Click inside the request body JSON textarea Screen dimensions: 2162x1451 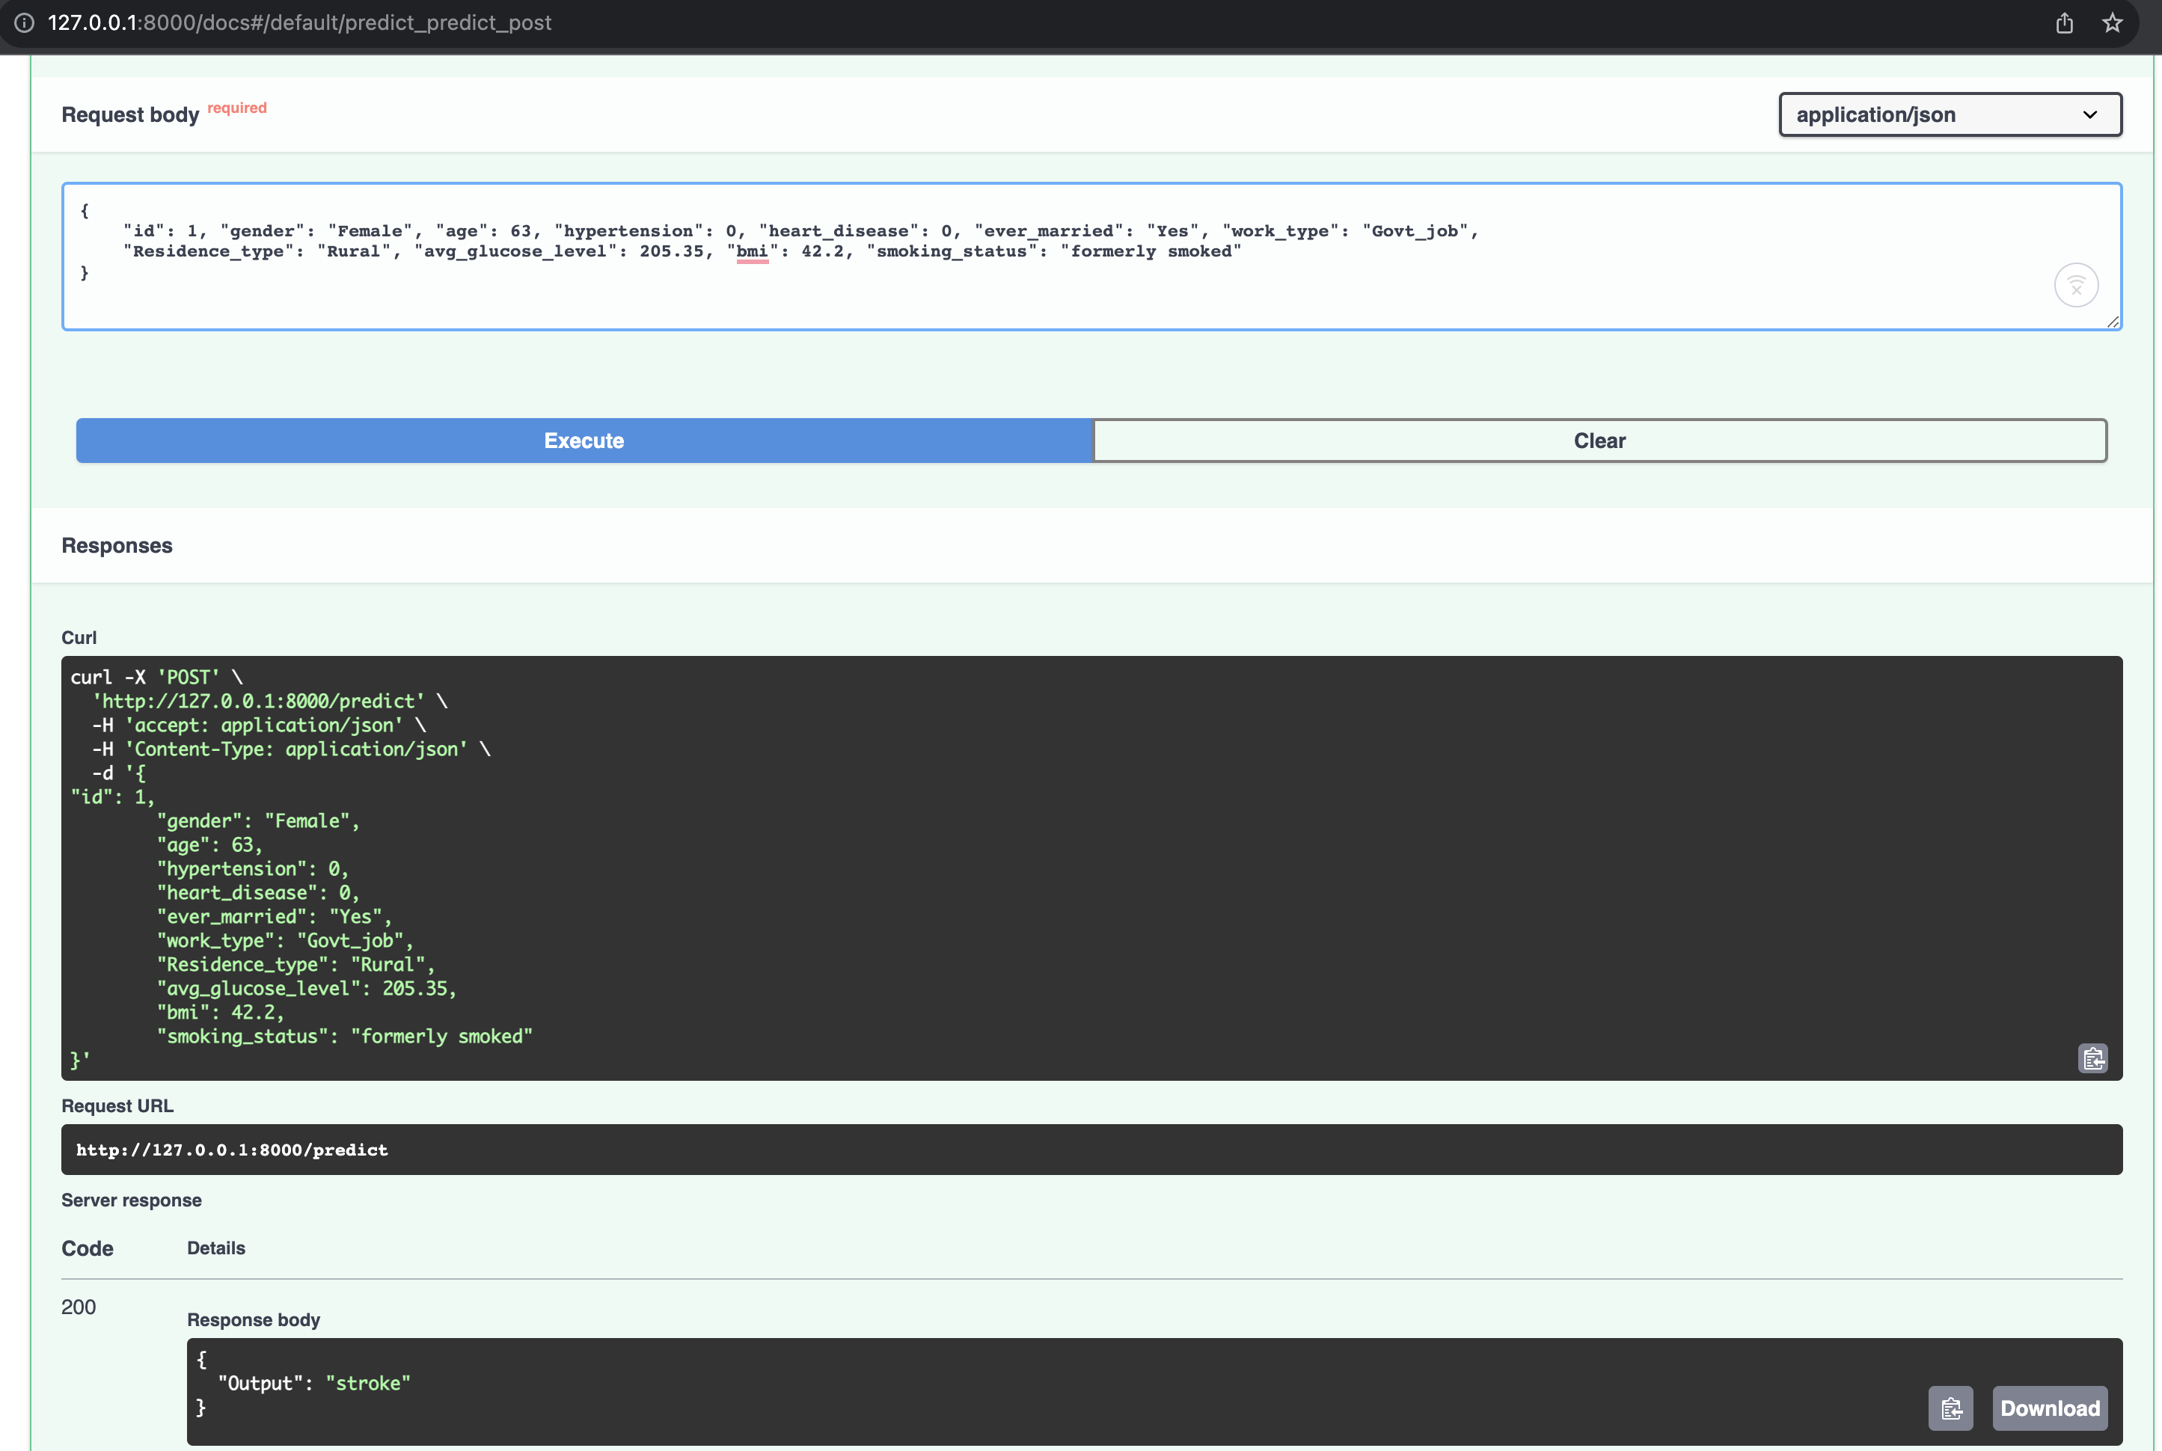(x=1091, y=257)
